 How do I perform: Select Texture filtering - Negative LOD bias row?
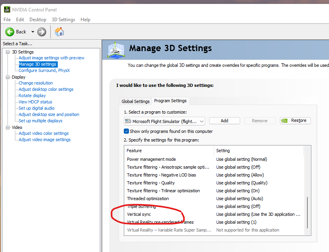pos(213,175)
